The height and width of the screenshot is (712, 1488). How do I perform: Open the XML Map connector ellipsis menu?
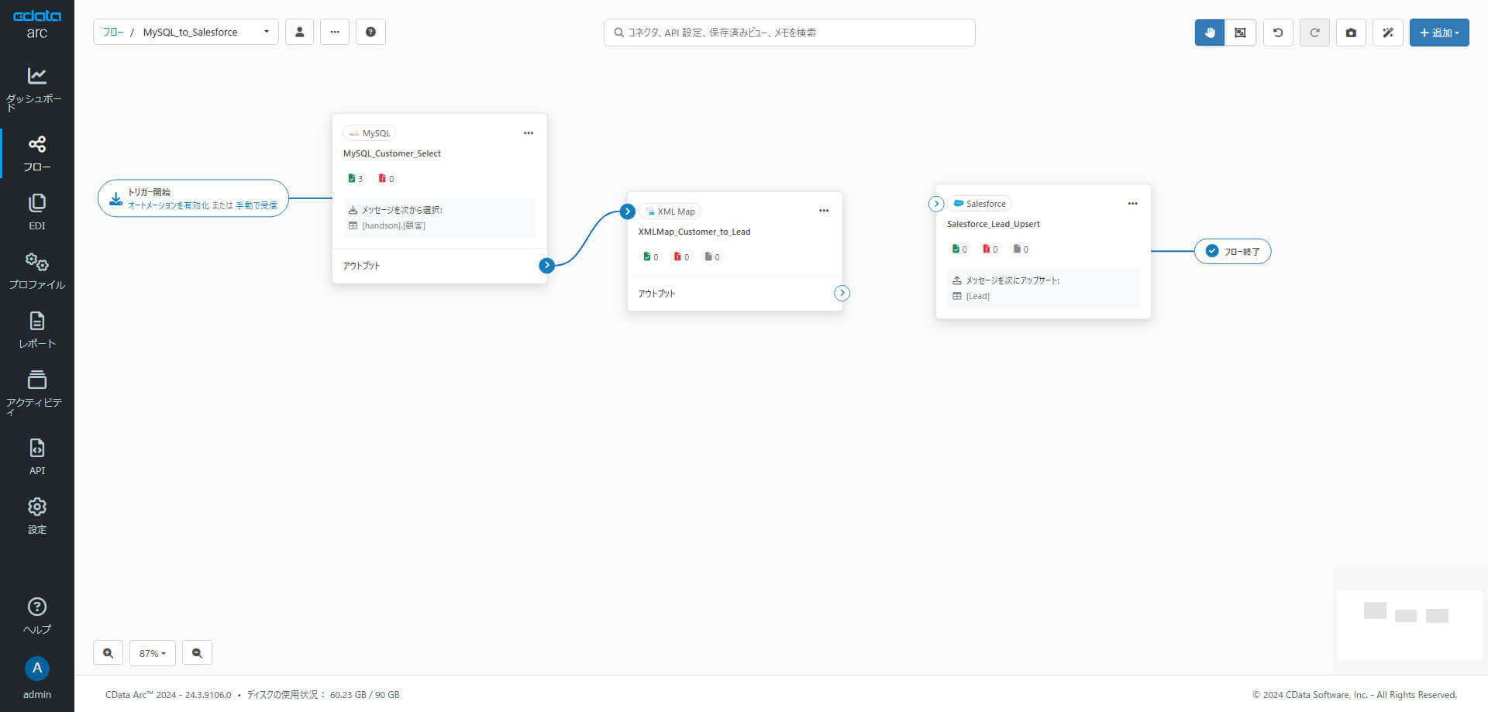click(x=824, y=211)
